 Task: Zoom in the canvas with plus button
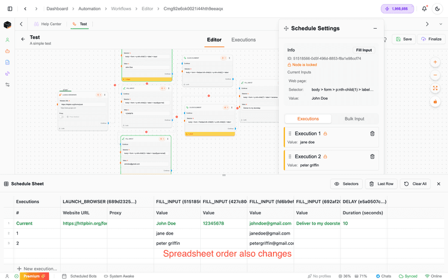click(x=435, y=62)
